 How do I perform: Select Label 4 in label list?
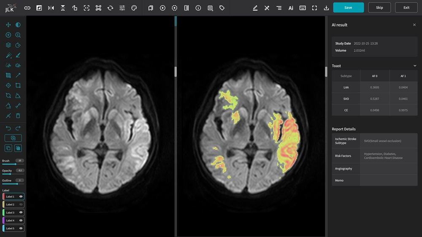point(11,221)
